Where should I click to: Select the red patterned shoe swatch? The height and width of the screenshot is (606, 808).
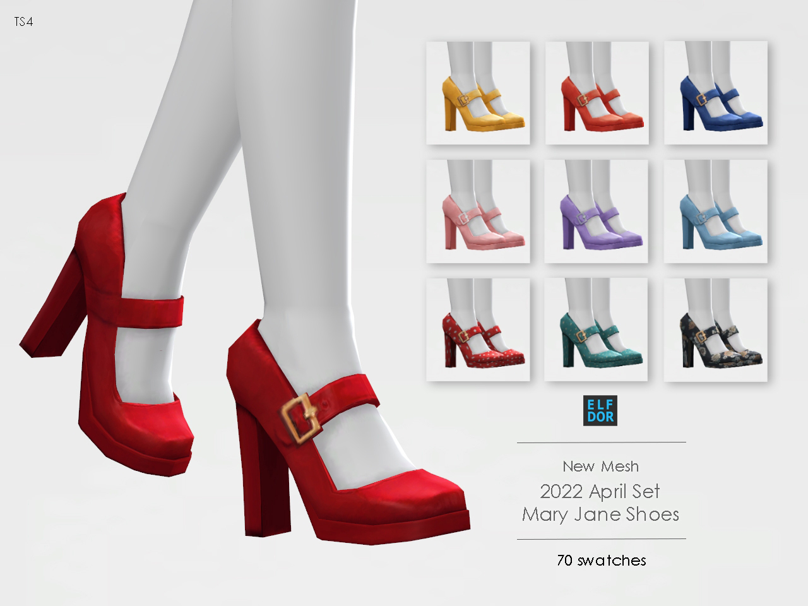click(x=478, y=330)
